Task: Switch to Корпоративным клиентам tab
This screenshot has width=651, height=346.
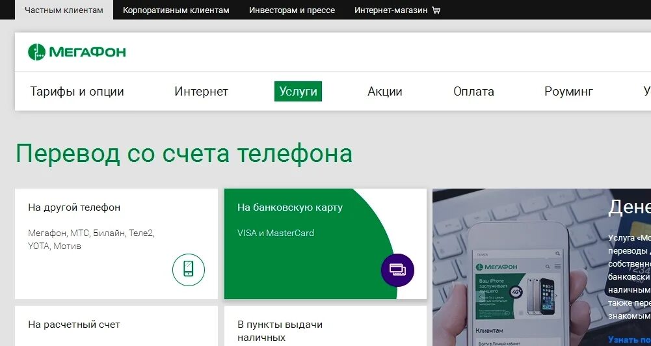Action: pos(176,10)
